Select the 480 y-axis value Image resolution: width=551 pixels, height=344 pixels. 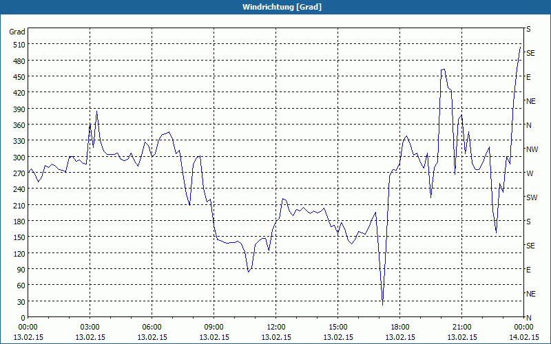point(19,61)
